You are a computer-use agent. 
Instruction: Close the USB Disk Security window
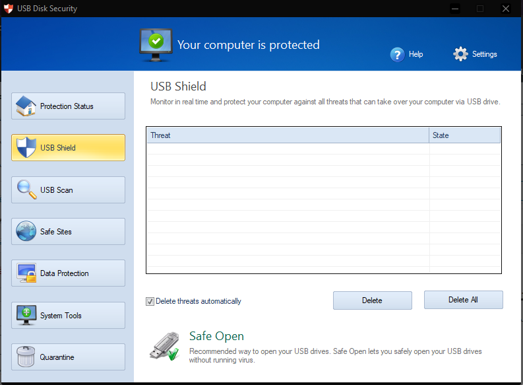(506, 9)
